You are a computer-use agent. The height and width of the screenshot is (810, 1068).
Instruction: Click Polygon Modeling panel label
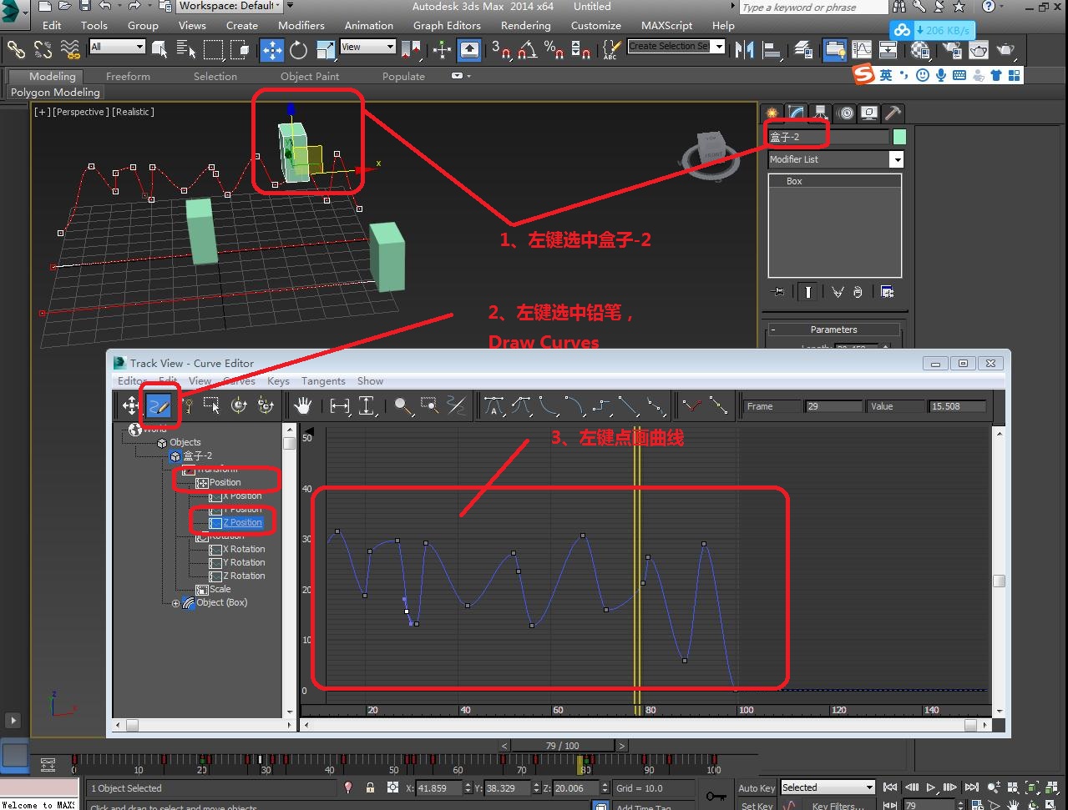pos(55,93)
